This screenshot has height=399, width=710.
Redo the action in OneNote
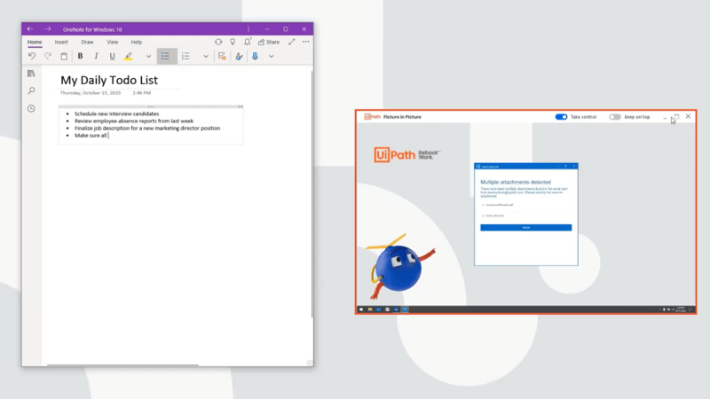point(48,56)
